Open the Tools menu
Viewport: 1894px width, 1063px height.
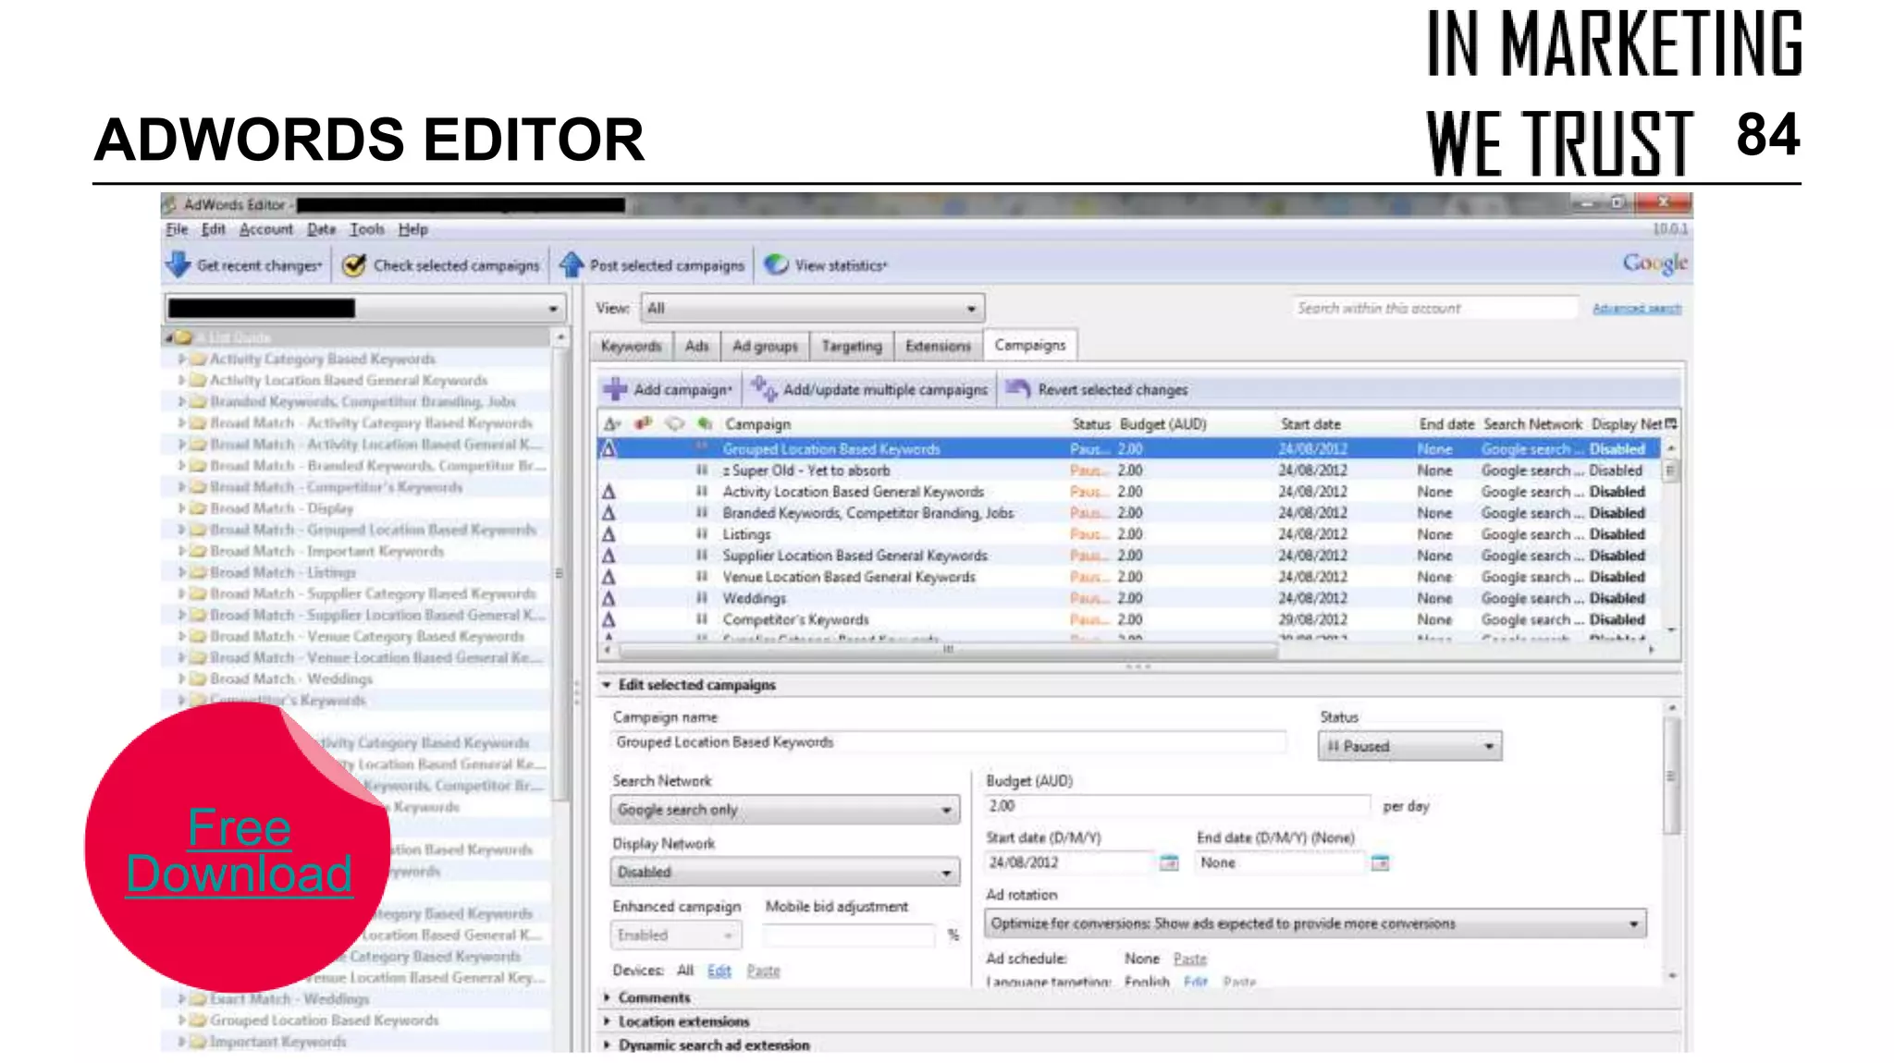click(367, 229)
